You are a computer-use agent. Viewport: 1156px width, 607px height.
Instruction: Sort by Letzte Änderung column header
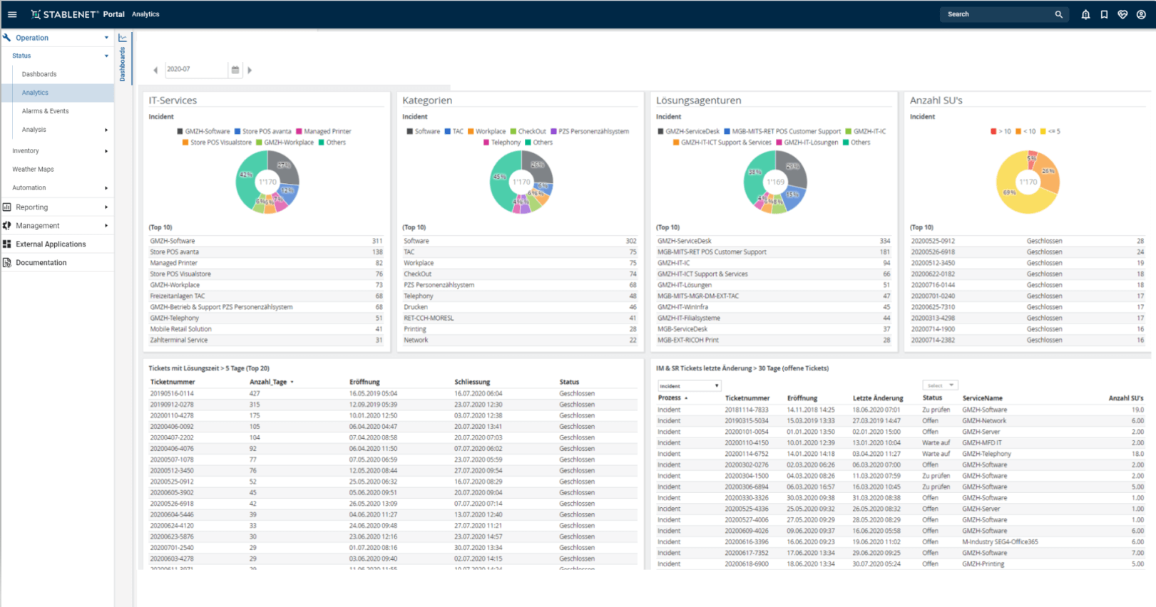[x=878, y=398]
